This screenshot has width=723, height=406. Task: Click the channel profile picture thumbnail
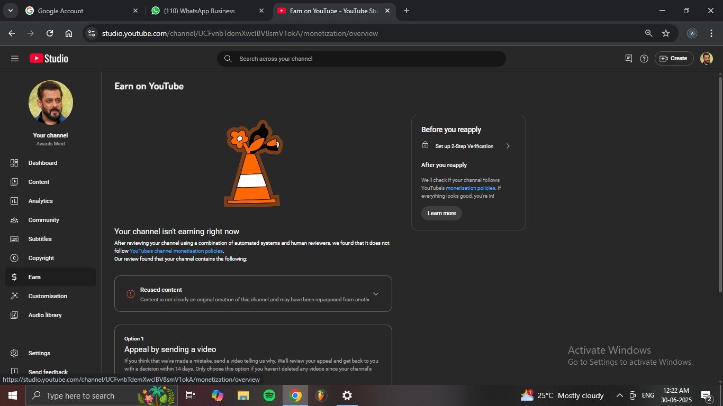pyautogui.click(x=50, y=103)
